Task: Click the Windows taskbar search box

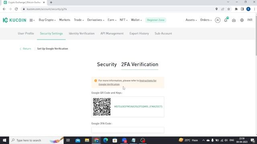Action: [37, 140]
